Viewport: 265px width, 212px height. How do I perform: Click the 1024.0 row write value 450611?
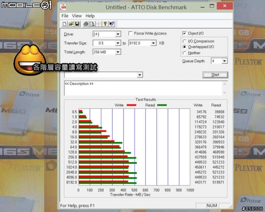coord(200,167)
